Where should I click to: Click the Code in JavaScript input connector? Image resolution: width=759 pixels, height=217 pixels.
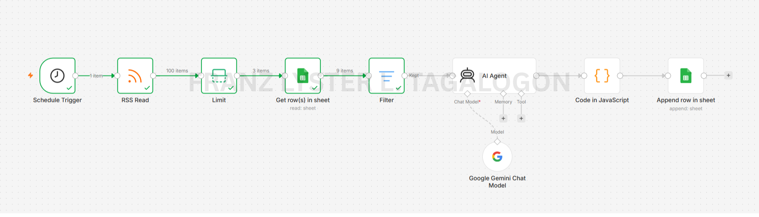pos(584,76)
